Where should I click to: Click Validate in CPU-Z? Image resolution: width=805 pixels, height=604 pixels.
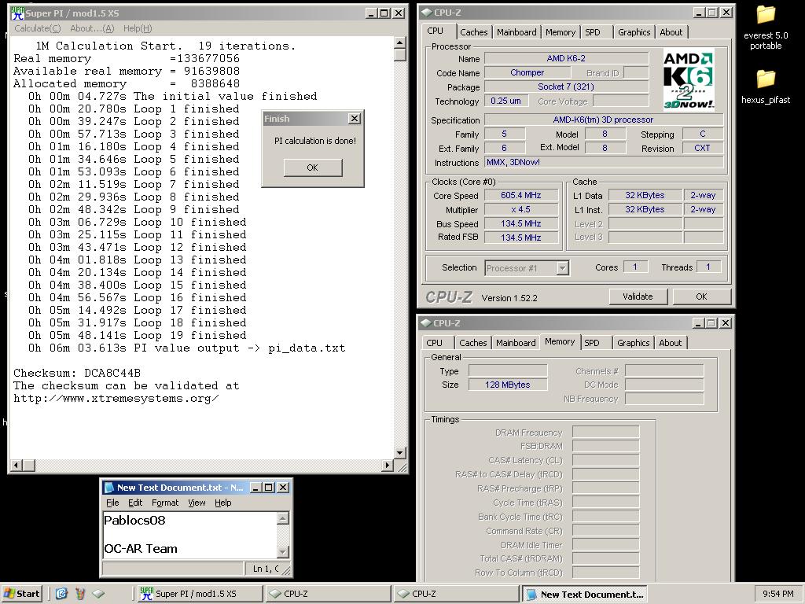click(x=638, y=296)
